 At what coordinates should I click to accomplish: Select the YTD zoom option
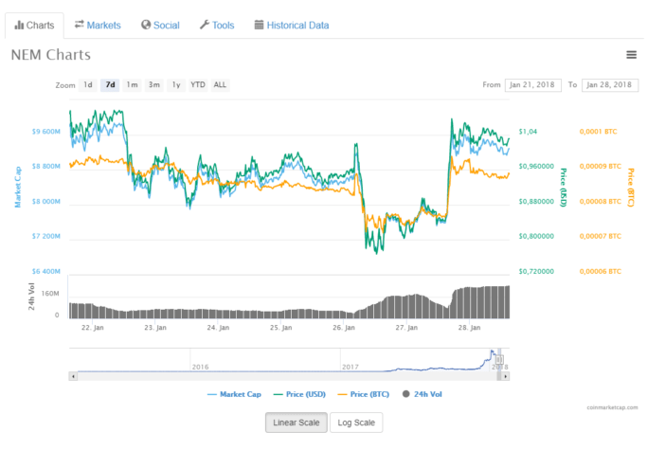tap(198, 85)
